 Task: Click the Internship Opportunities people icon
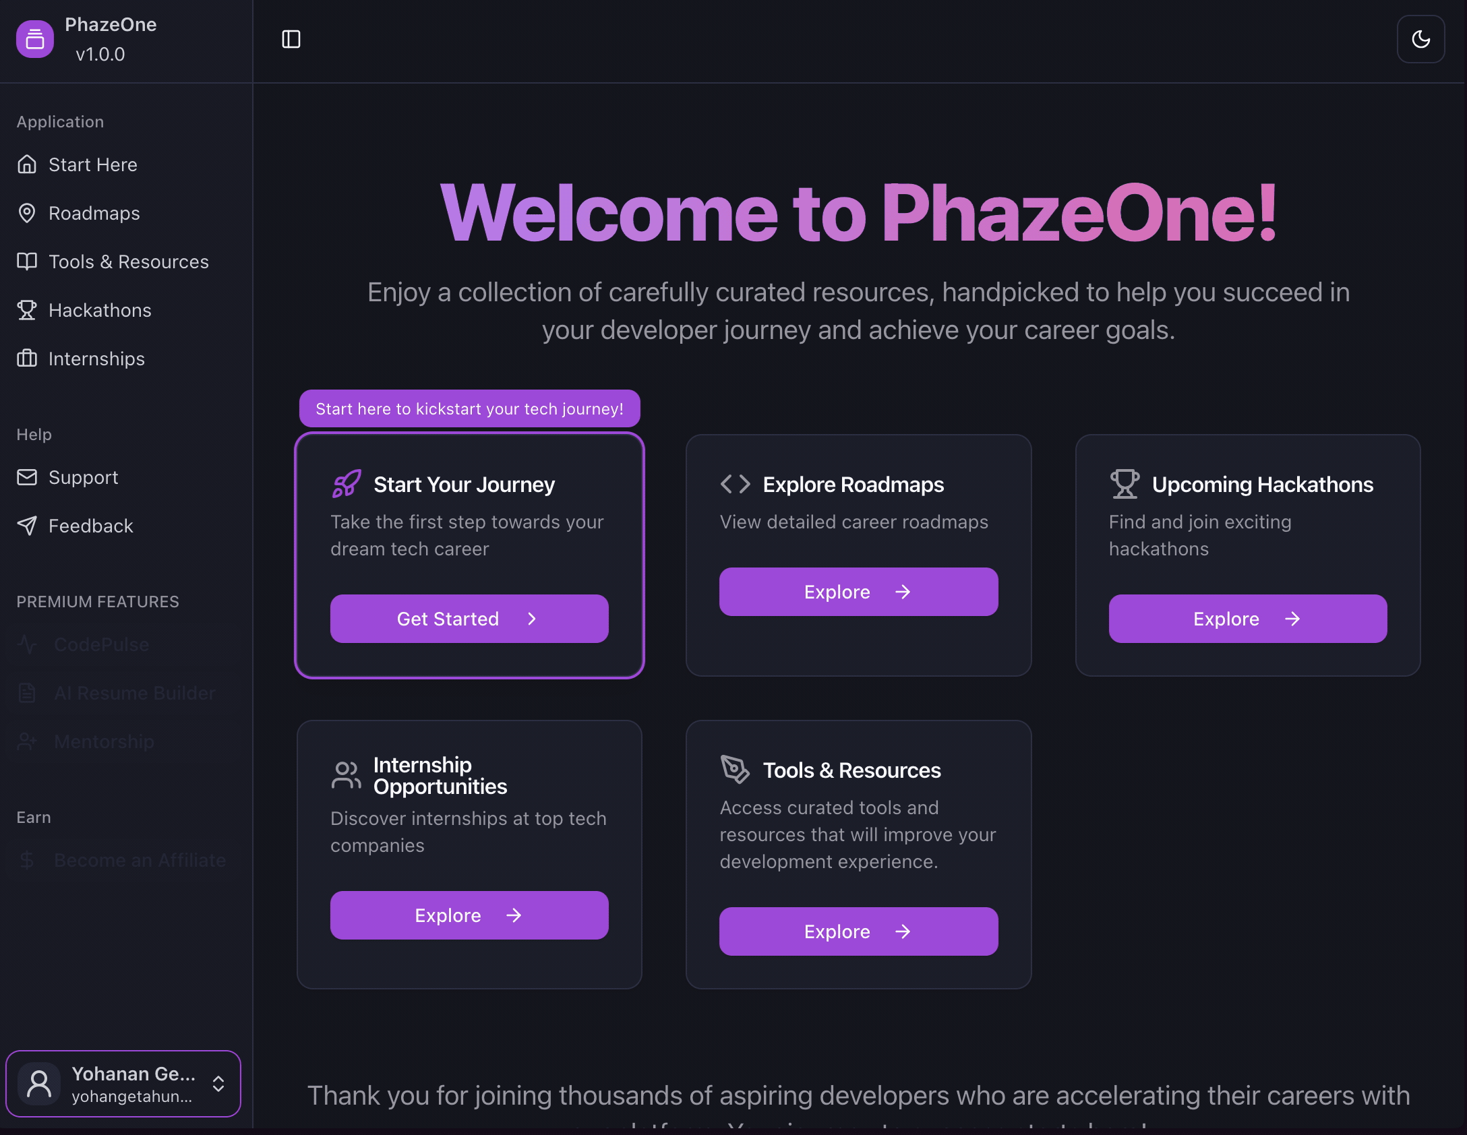346,775
